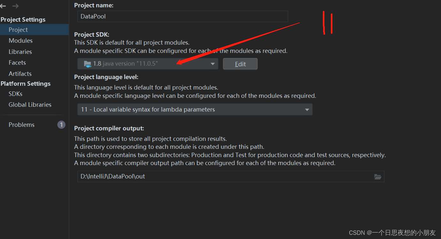Viewport: 441px width, 239px height.
Task: Open the Project SDK dropdown arrow
Action: (x=213, y=64)
